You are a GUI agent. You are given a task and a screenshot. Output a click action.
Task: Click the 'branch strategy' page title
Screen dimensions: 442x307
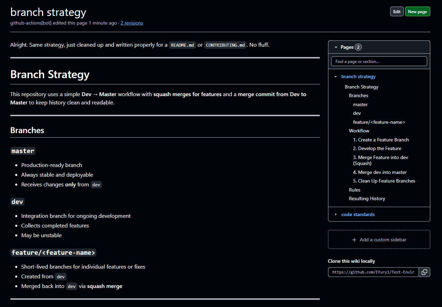coord(48,12)
